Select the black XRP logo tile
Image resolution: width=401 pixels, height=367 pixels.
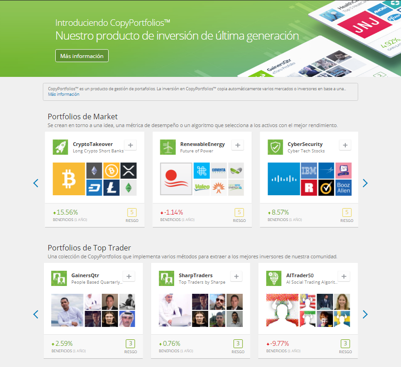pyautogui.click(x=128, y=170)
